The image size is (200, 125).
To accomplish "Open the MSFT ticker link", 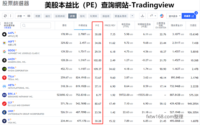I will pos(11,41).
